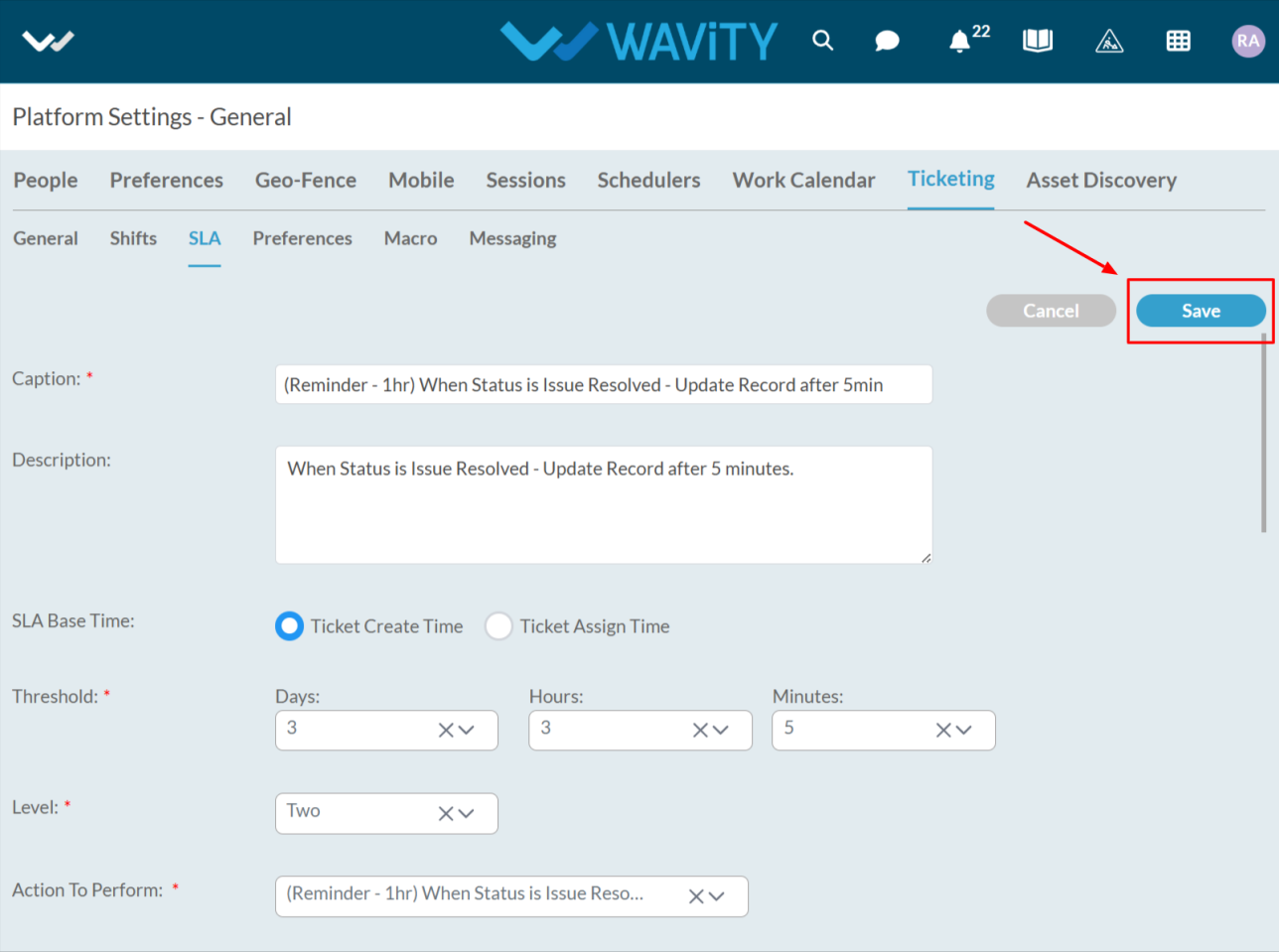The height and width of the screenshot is (952, 1279).
Task: Open the search magnifier icon
Action: (822, 40)
